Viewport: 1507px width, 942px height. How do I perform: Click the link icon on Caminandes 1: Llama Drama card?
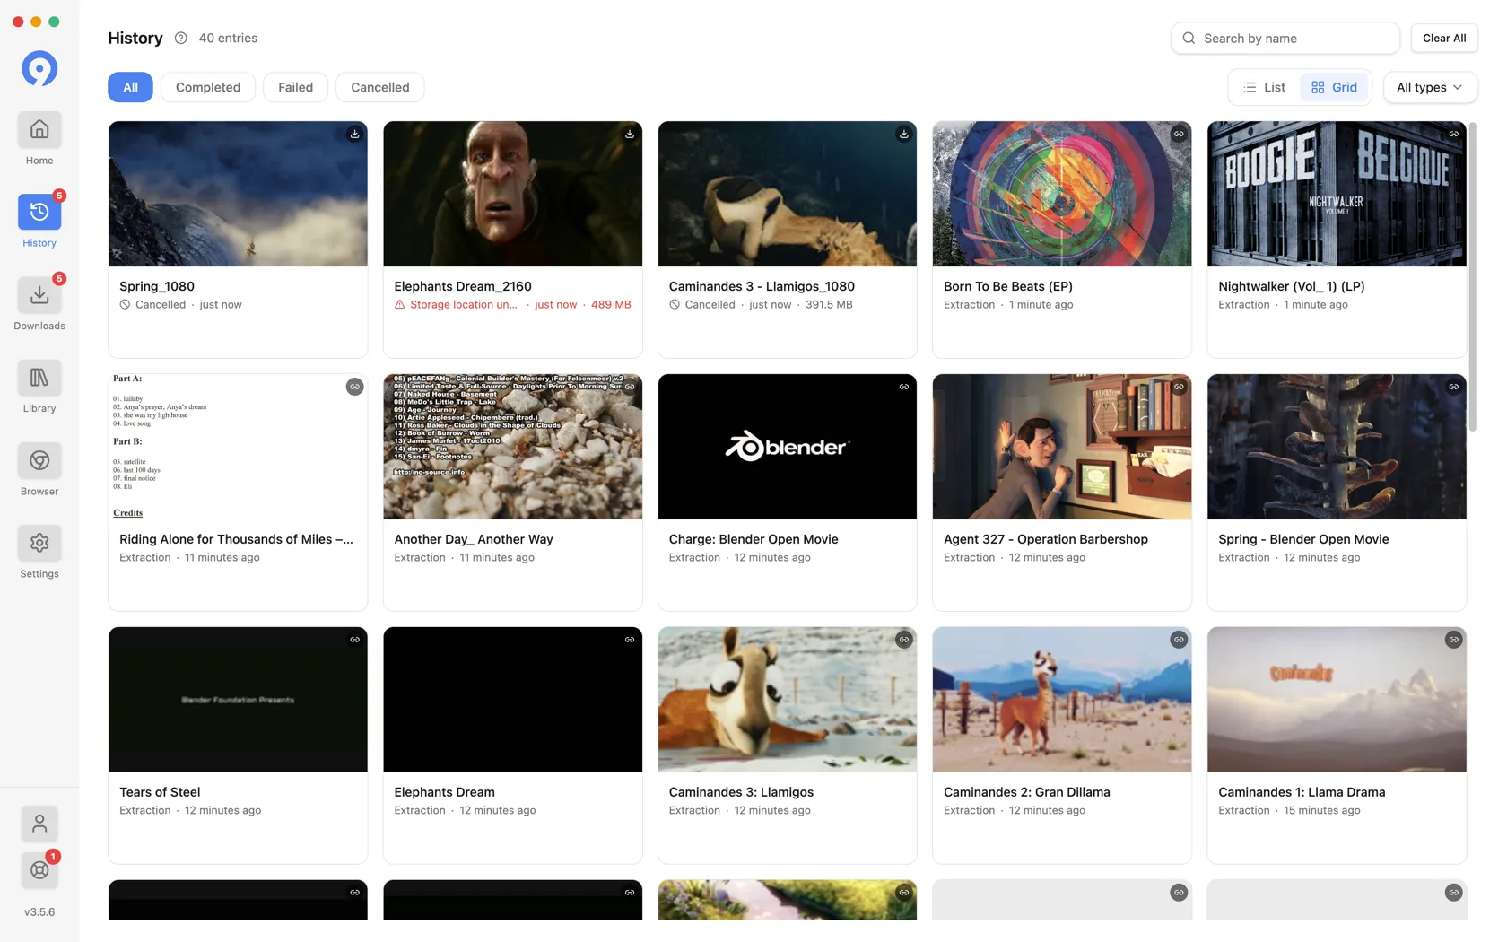pyautogui.click(x=1453, y=640)
